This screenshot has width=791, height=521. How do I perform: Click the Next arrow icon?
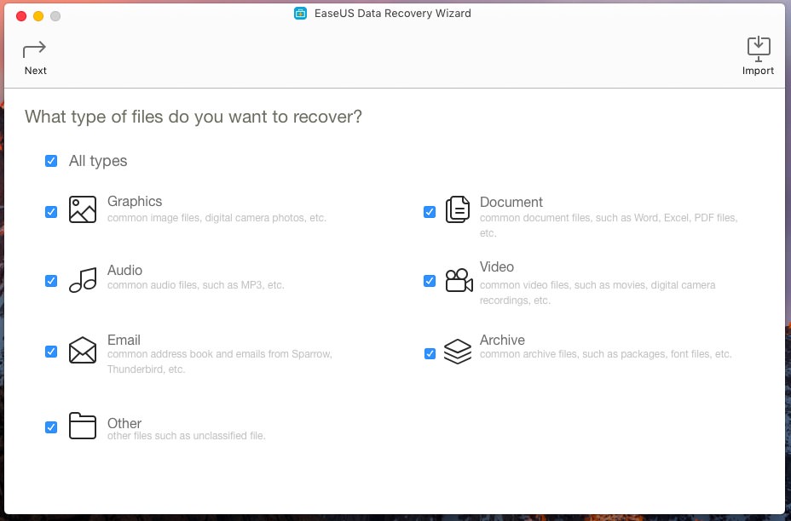35,49
